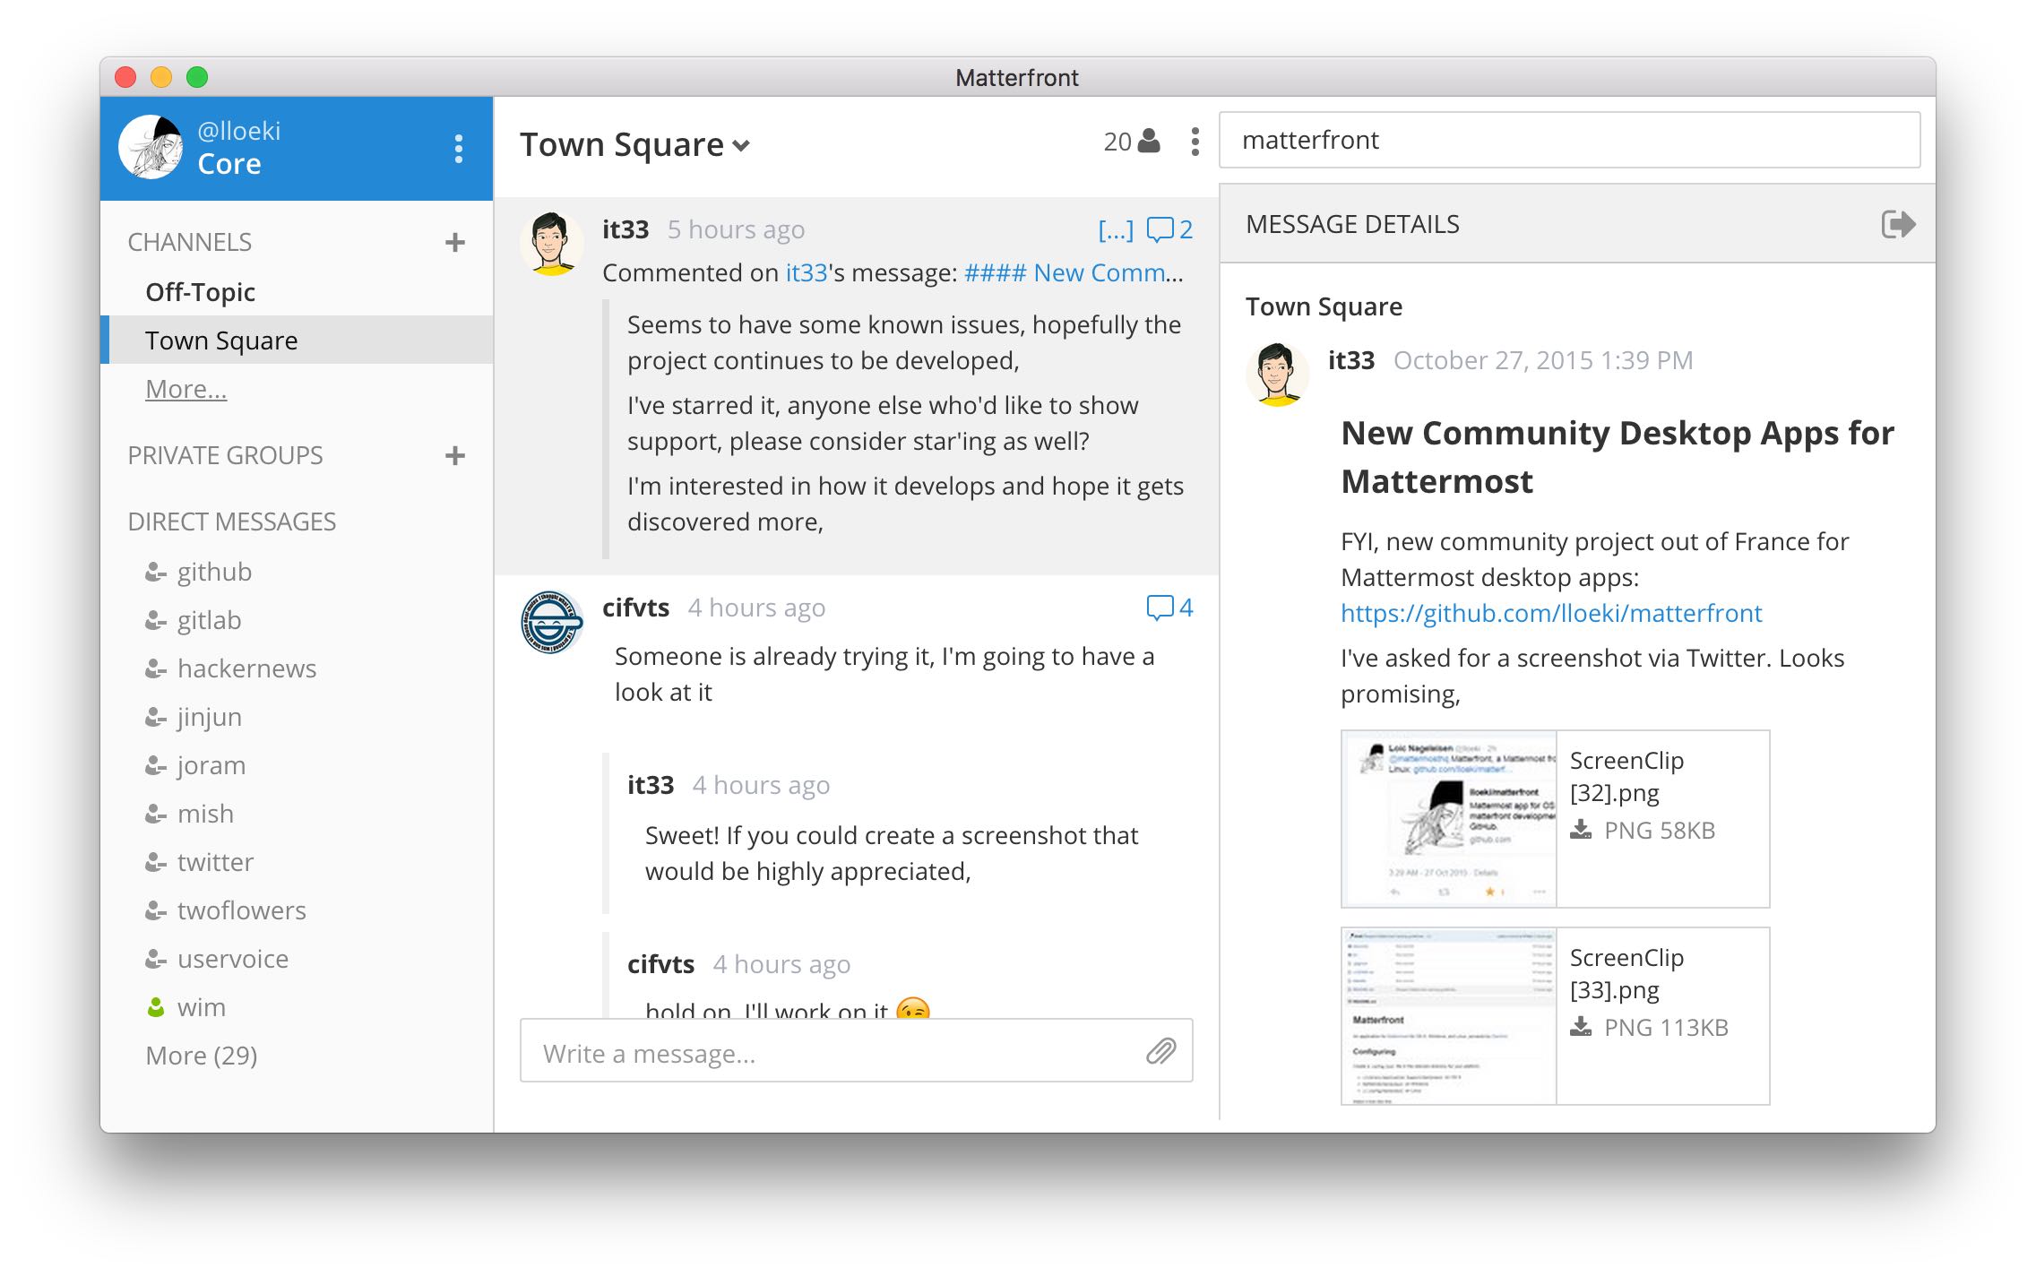
Task: Download ScreenClip [32].png via download icon
Action: (1582, 830)
